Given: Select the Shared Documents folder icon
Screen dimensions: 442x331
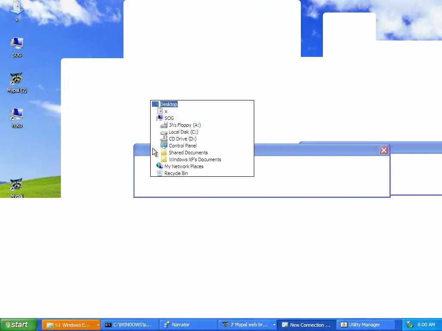Looking at the screenshot, I should [164, 153].
